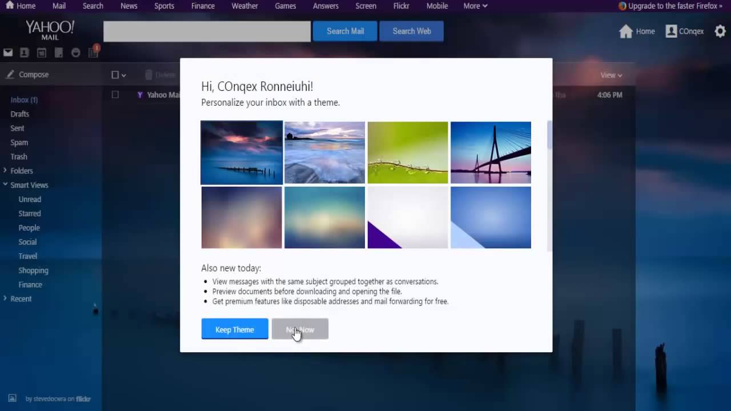Collapse the Smart Views section
Image resolution: width=731 pixels, height=411 pixels.
(5, 184)
